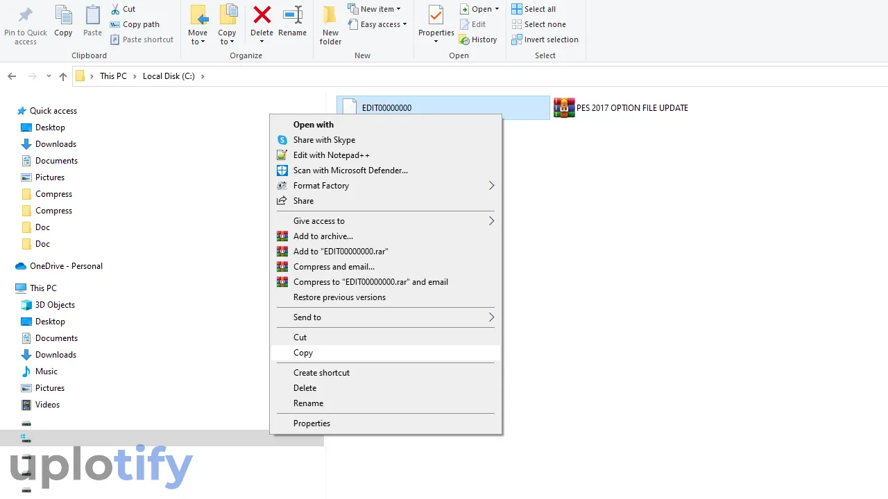
Task: Open Music folder under This PC
Action: coord(46,371)
